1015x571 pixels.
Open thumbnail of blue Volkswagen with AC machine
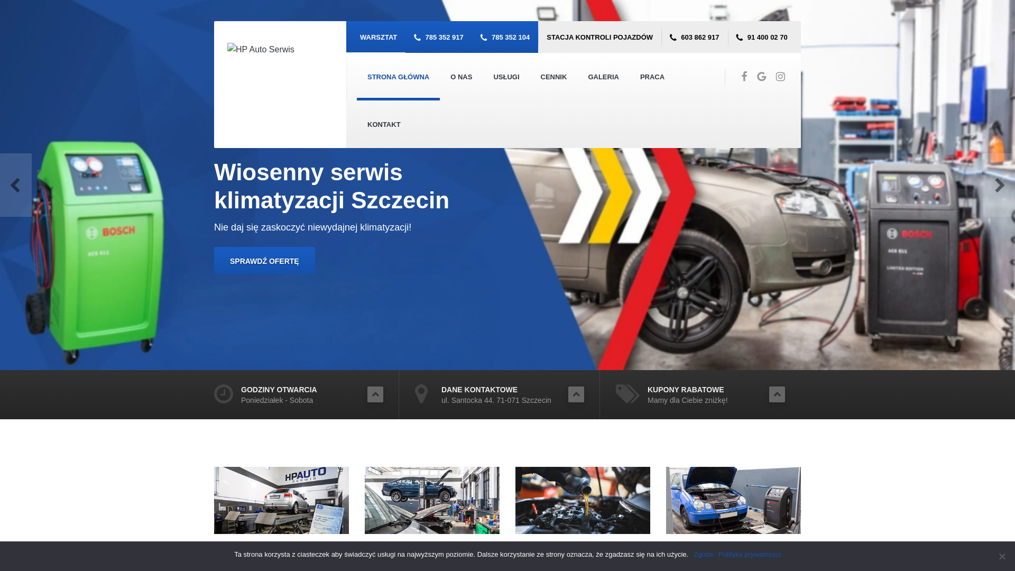[733, 500]
